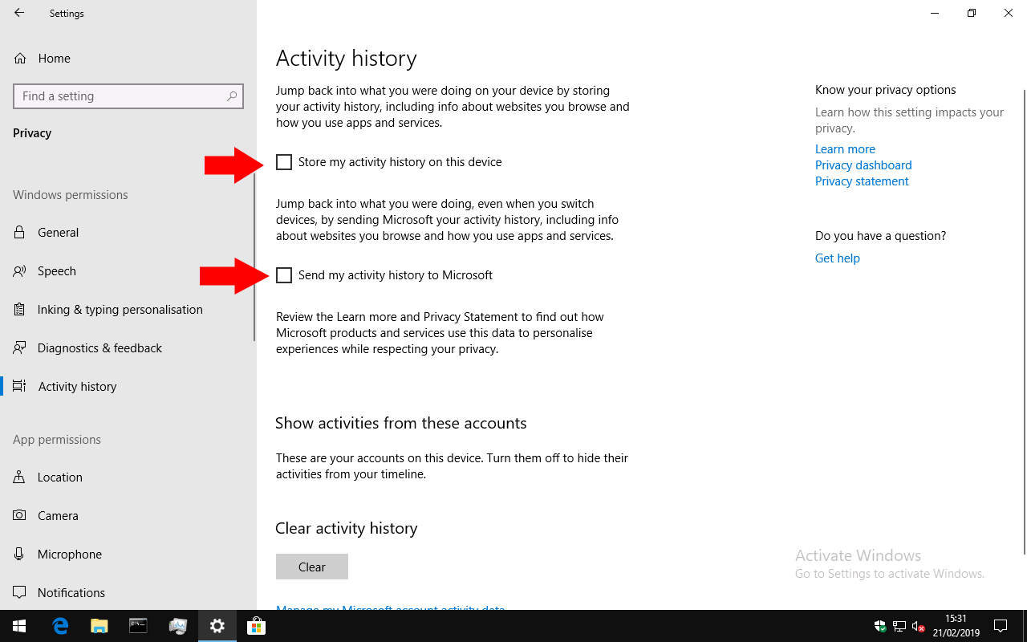Click the 'Do you have a question?' text
The height and width of the screenshot is (642, 1027).
coord(881,236)
